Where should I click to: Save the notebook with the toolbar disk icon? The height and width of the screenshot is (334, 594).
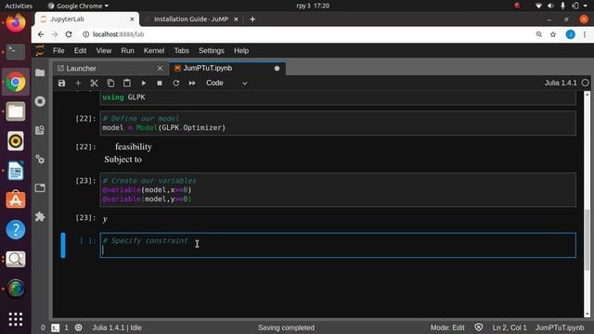62,83
